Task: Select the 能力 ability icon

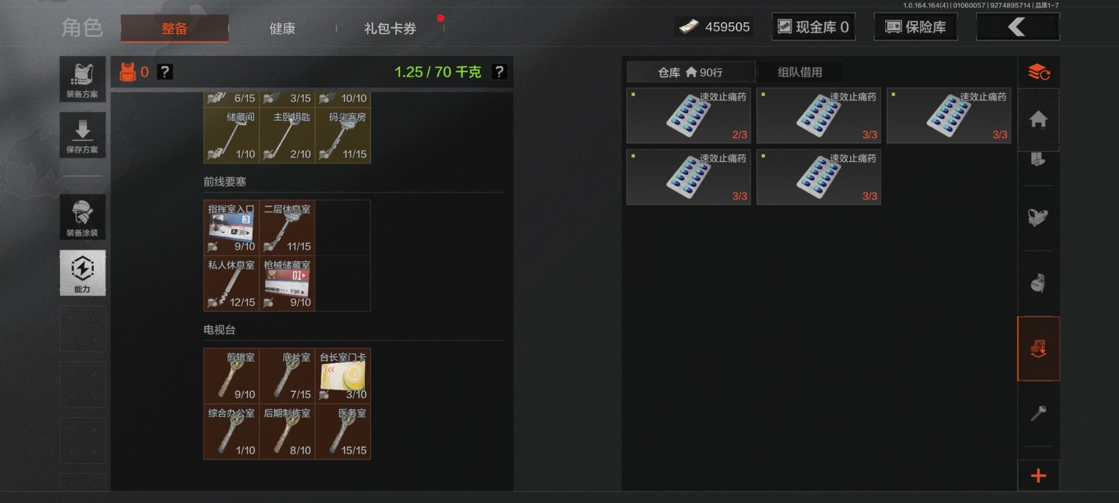Action: pyautogui.click(x=82, y=273)
